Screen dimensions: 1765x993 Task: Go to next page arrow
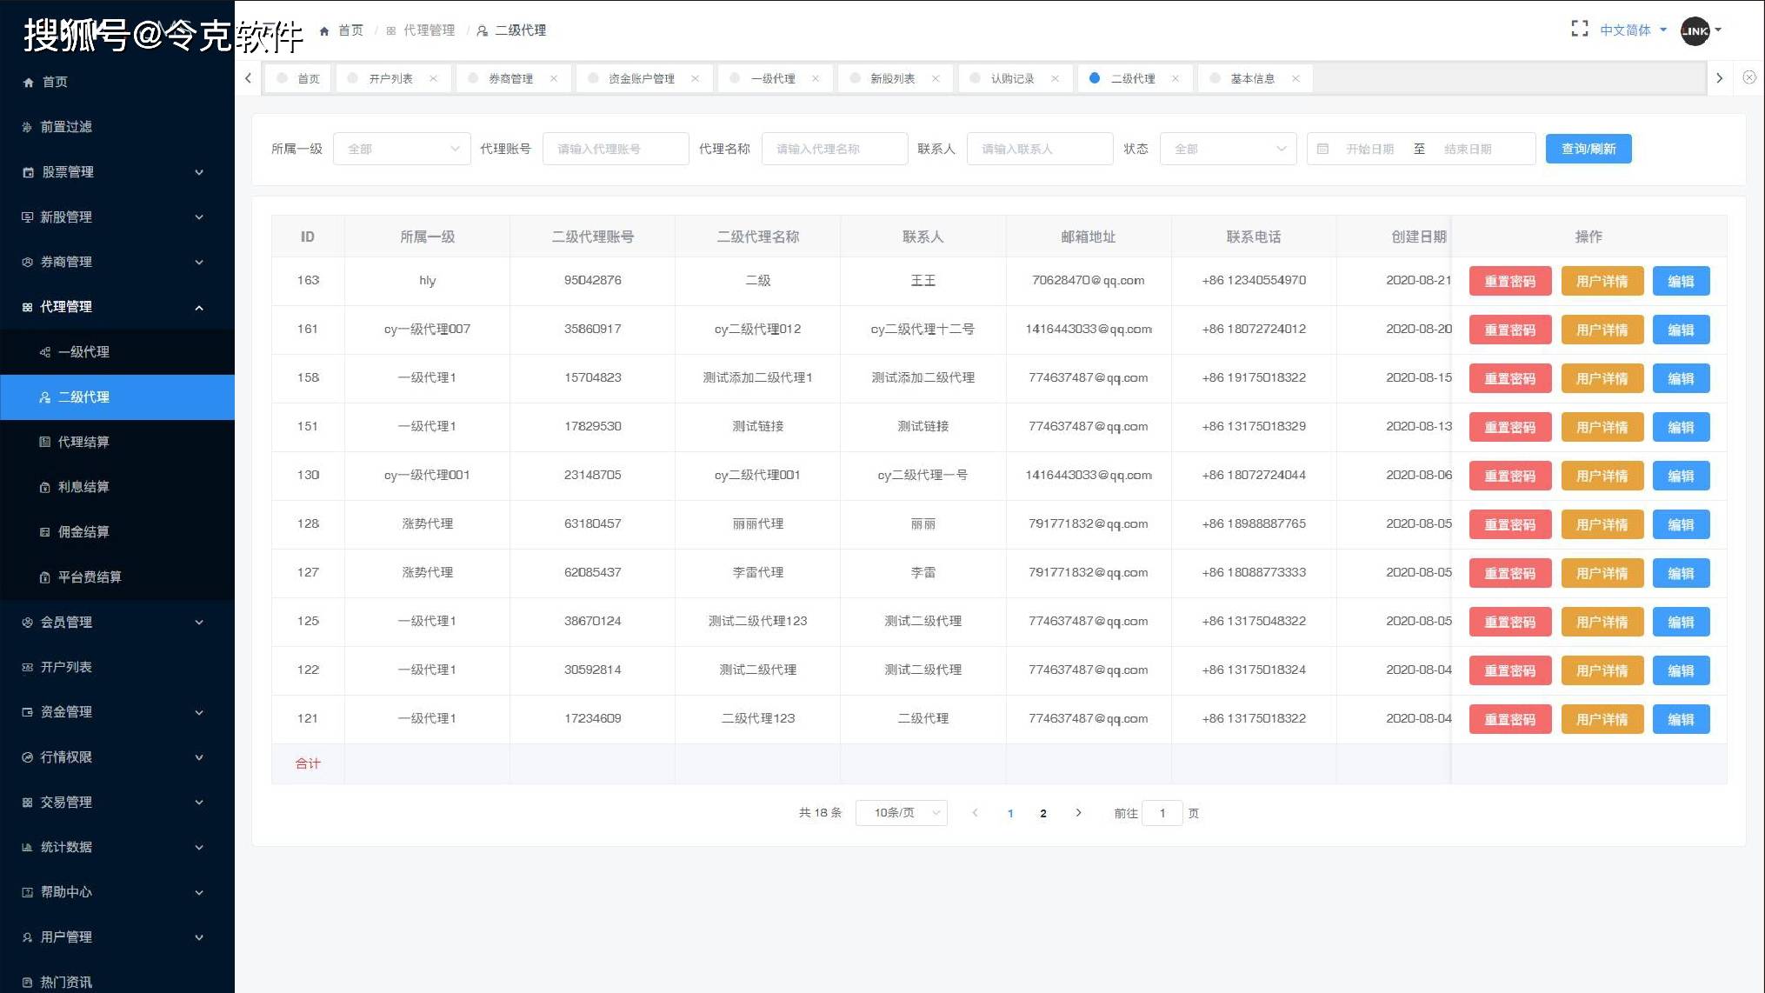click(x=1078, y=813)
